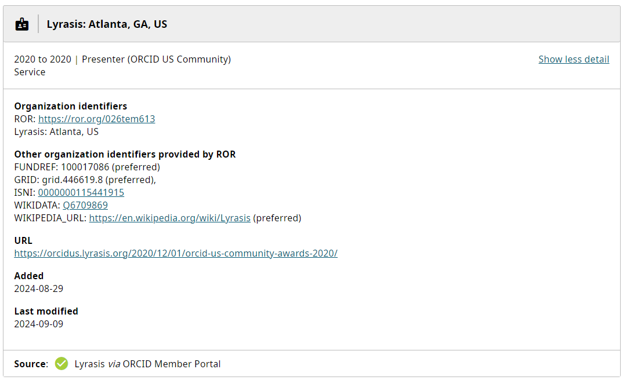623x380 pixels.
Task: Click the Lyrasis source name
Action: tap(89, 364)
